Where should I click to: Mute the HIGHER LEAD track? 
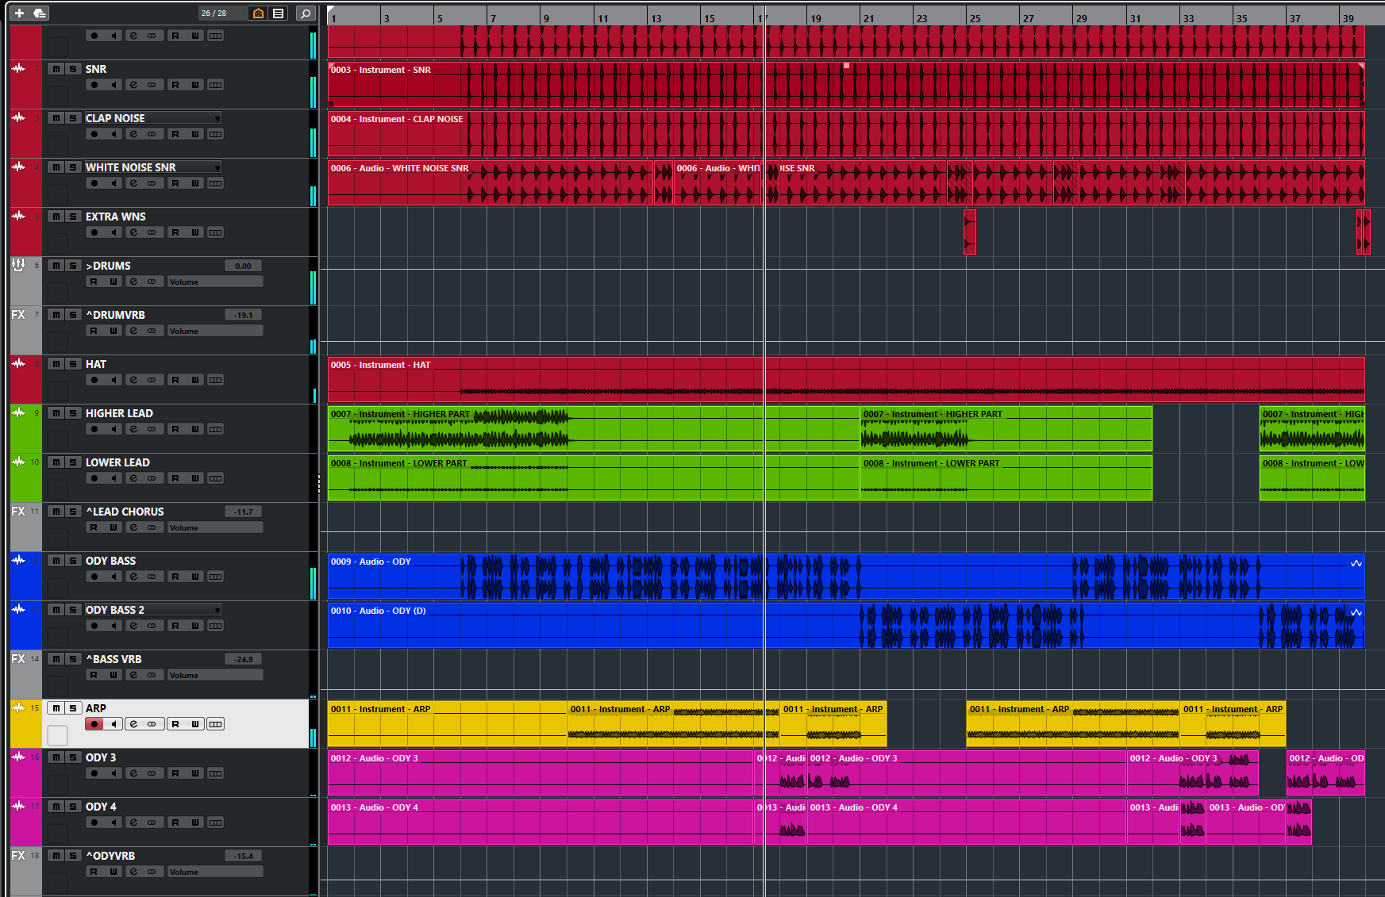[56, 413]
